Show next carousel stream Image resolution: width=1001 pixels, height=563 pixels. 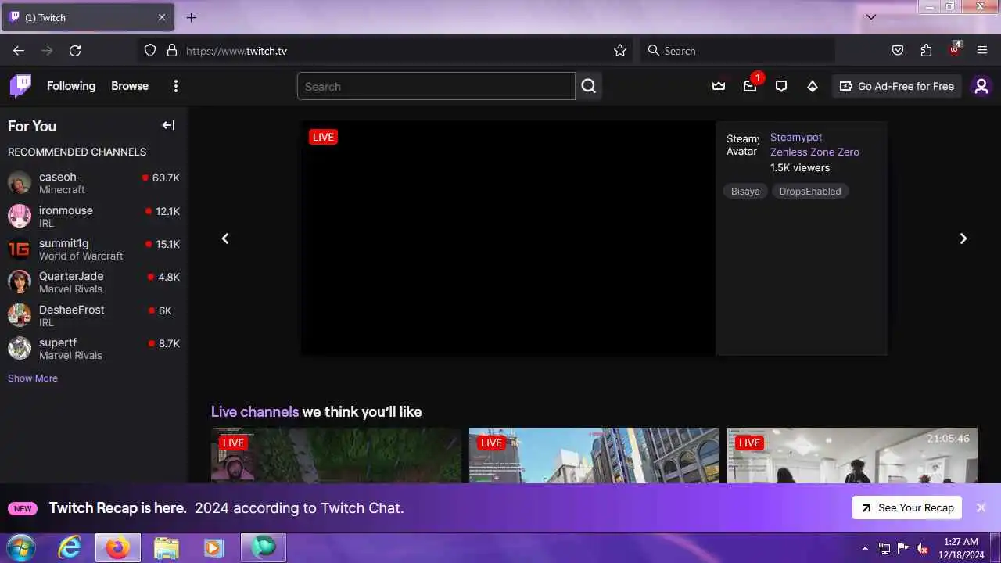pos(963,238)
